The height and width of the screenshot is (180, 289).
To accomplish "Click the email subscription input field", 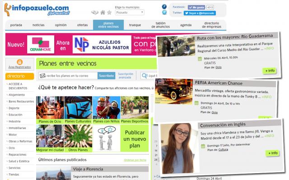I will pyautogui.click(x=68, y=76).
